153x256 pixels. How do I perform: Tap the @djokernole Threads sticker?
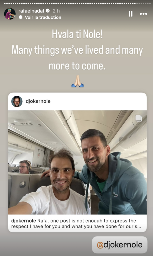[x=120, y=245]
